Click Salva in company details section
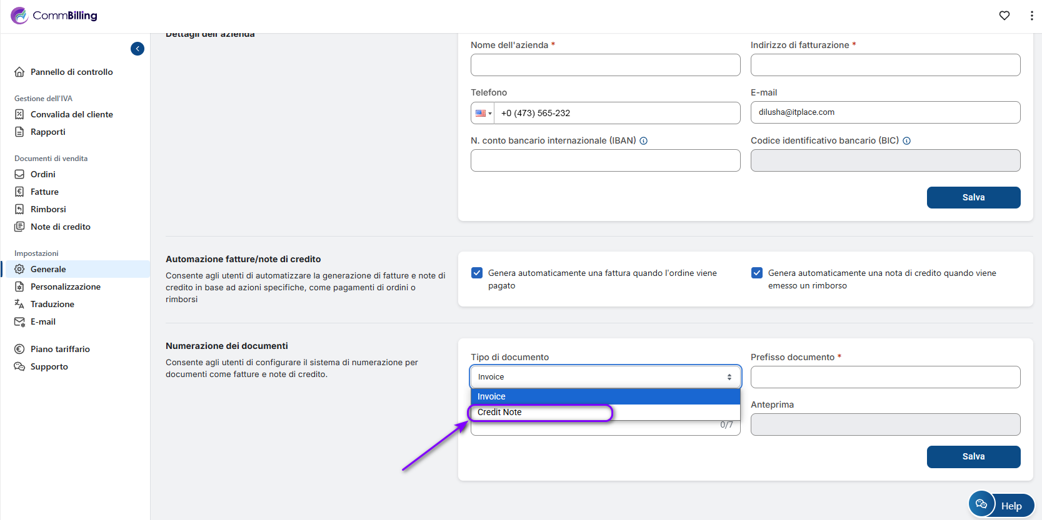 (973, 197)
